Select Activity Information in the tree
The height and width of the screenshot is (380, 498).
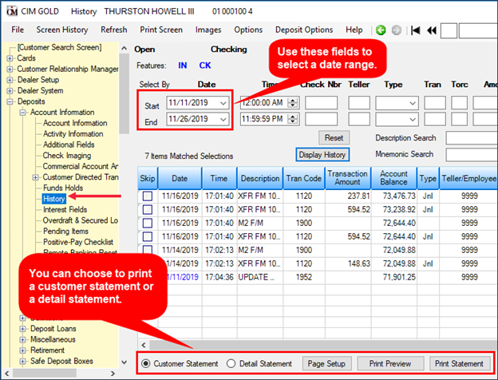[73, 134]
